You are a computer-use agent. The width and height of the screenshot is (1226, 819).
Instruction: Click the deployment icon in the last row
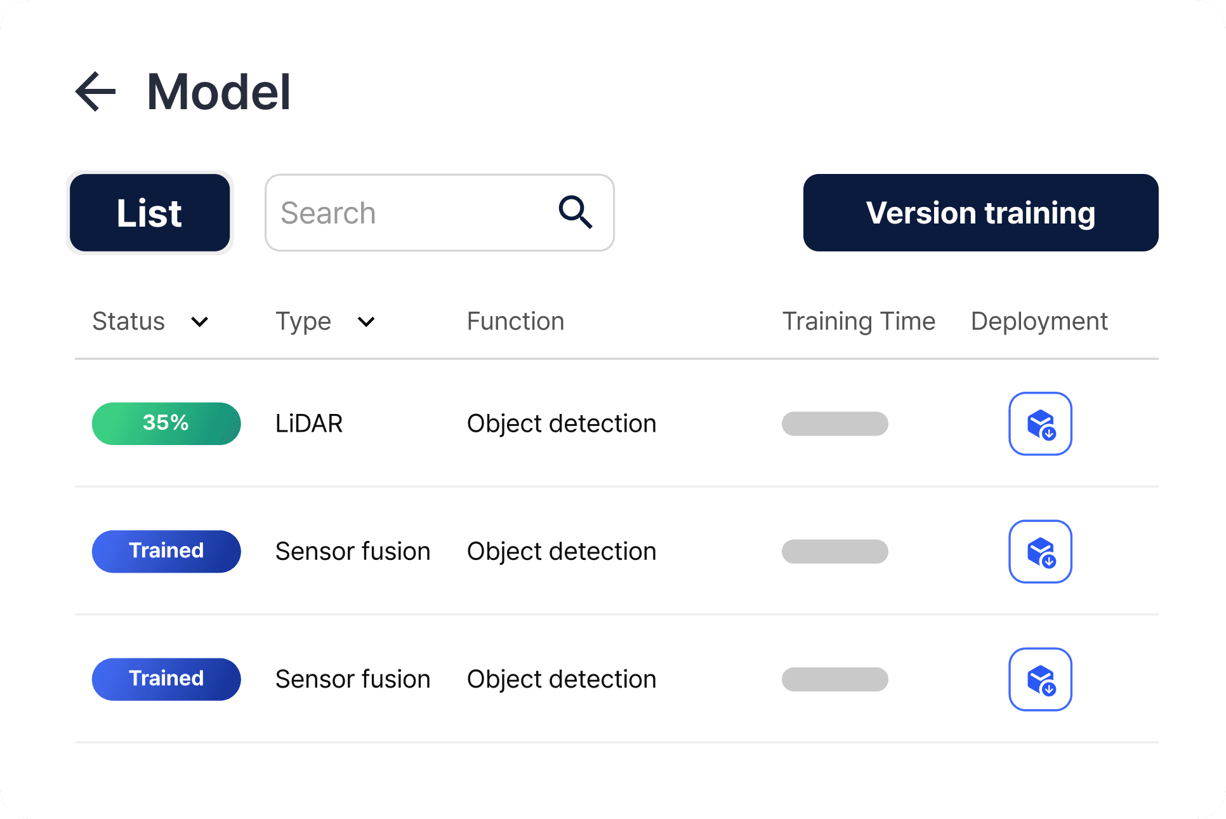pos(1039,679)
